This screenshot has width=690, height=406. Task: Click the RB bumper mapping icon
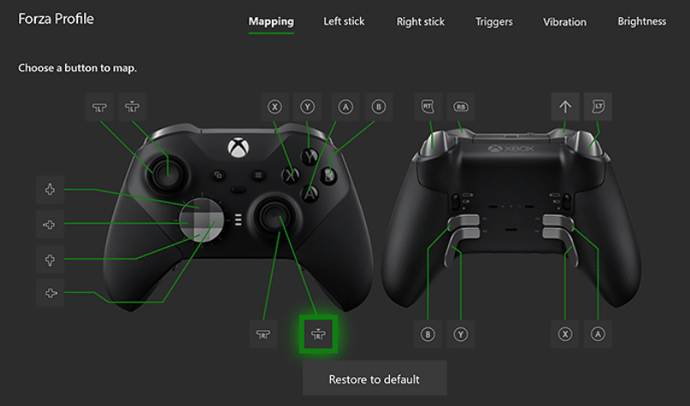click(x=461, y=107)
